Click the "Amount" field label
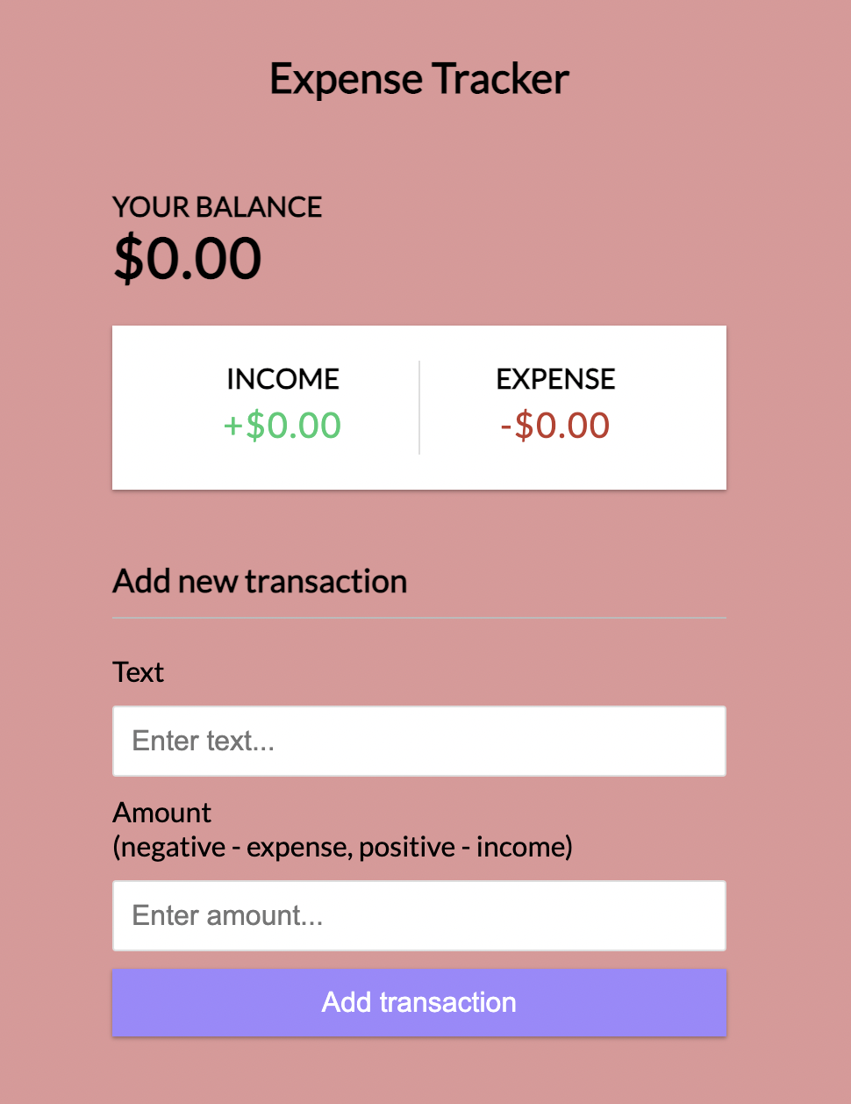Viewport: 851px width, 1104px height. point(162,813)
